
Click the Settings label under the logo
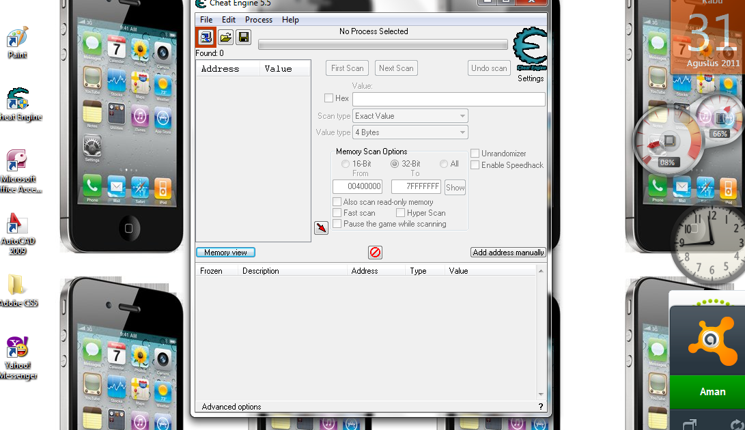pyautogui.click(x=531, y=78)
